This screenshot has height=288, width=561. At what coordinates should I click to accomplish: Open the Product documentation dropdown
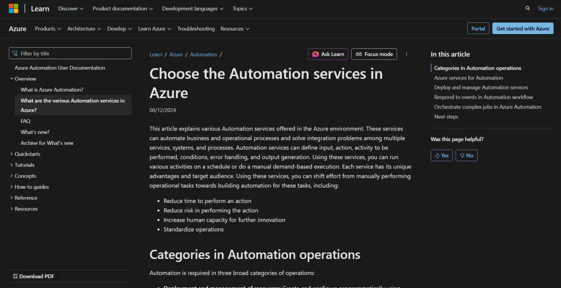coord(123,8)
